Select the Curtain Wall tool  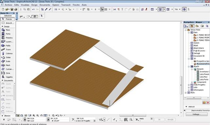click(x=7, y=69)
